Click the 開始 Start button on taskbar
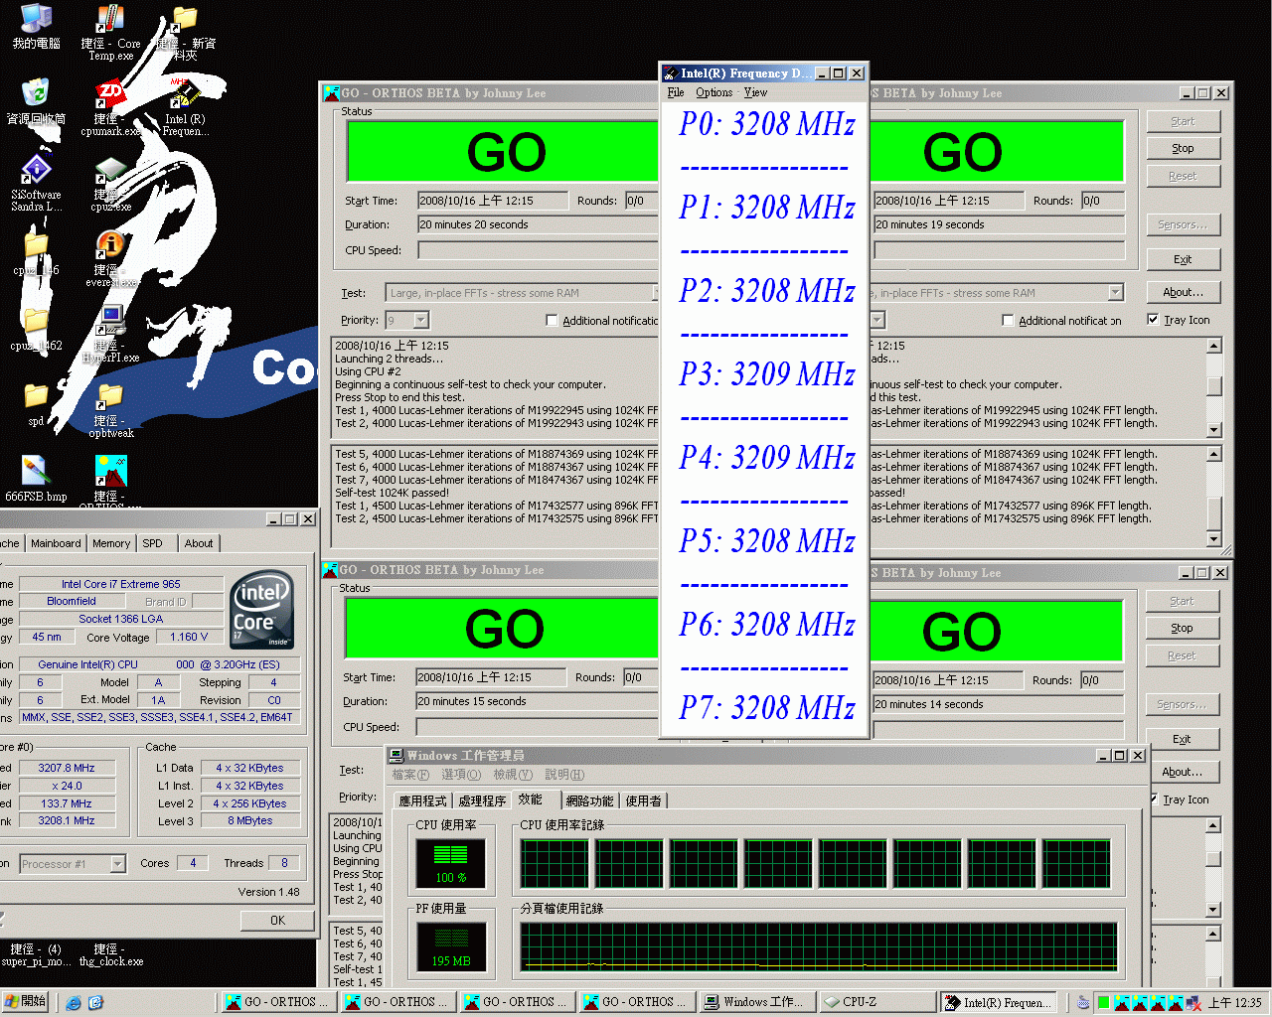 (25, 1002)
